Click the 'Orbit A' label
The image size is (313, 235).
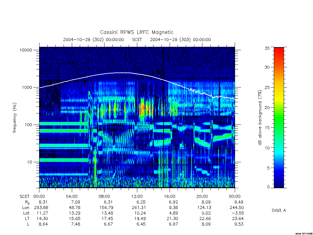tap(279, 211)
